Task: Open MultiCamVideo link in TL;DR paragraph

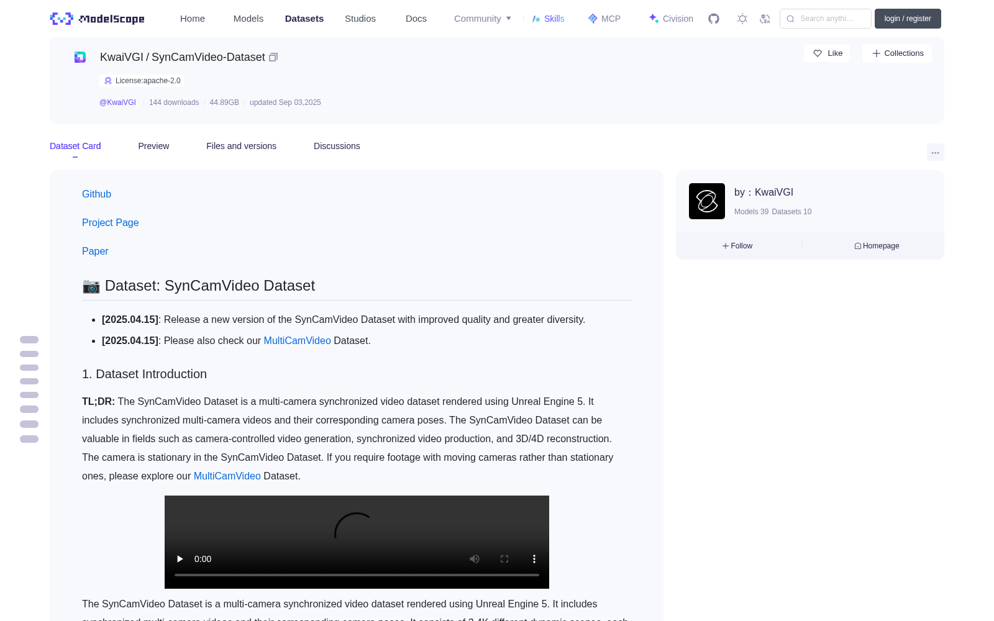Action: point(227,476)
